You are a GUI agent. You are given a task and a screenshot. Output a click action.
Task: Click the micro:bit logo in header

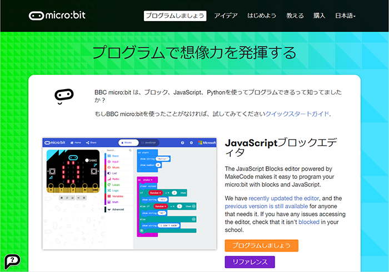(x=57, y=16)
